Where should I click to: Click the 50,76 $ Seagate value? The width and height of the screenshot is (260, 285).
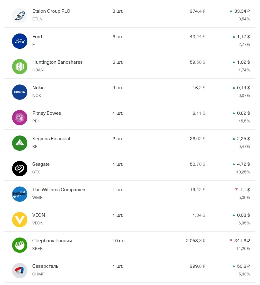click(x=198, y=164)
